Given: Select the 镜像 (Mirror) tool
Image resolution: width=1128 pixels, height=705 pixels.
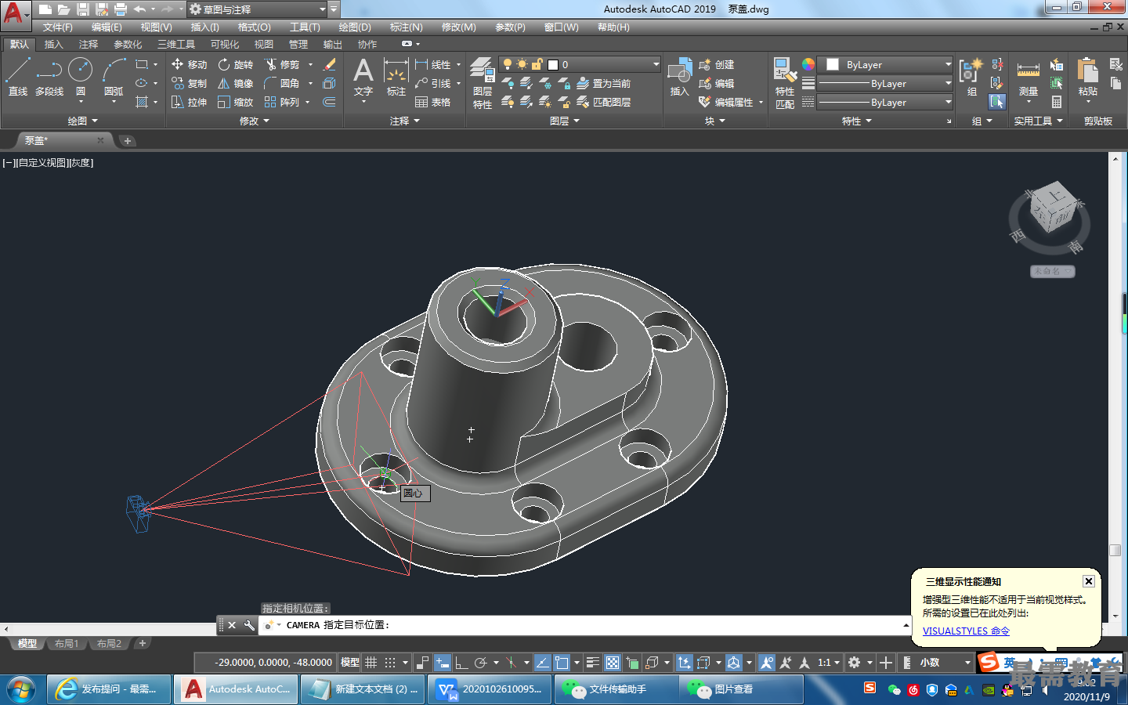Looking at the screenshot, I should coord(236,83).
